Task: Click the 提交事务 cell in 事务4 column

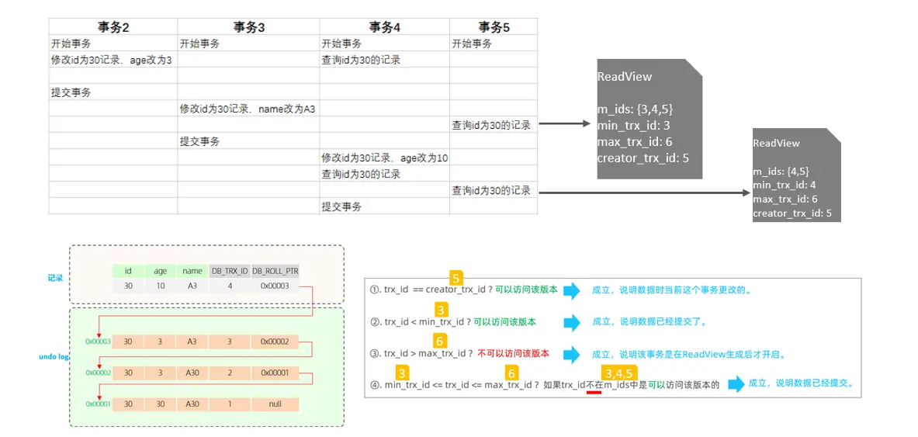Action: tap(341, 206)
